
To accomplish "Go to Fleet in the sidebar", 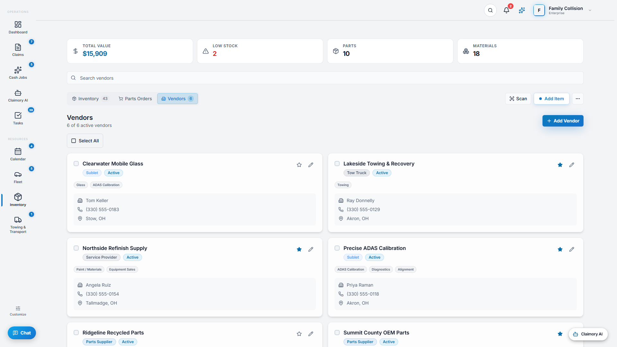I will point(18,178).
